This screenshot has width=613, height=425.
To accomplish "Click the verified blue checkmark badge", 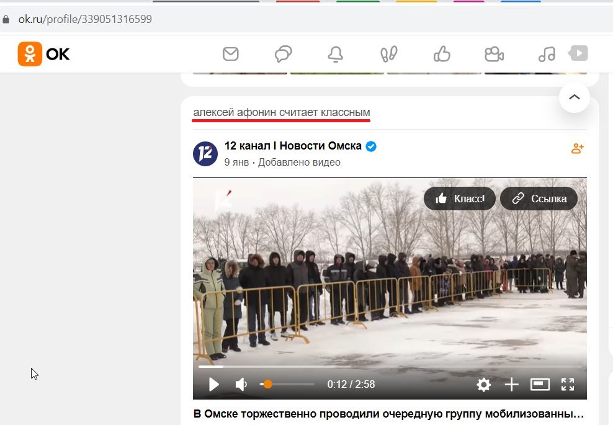I will [x=371, y=146].
